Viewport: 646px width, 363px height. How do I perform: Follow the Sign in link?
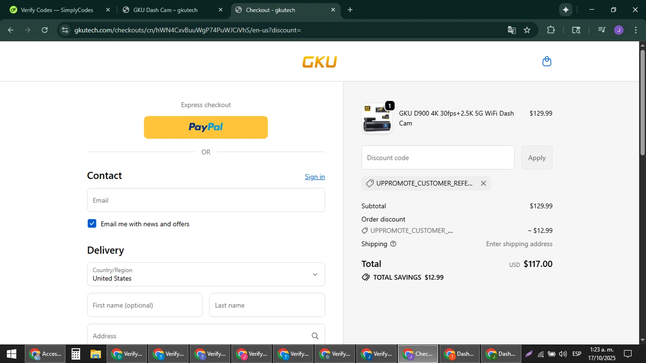click(x=315, y=177)
